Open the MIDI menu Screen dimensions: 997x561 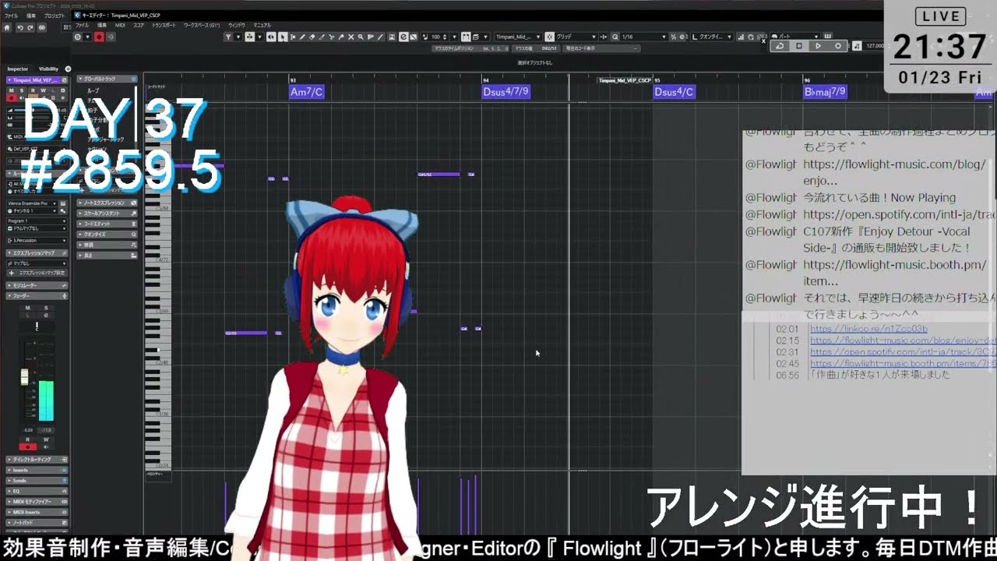coord(120,25)
